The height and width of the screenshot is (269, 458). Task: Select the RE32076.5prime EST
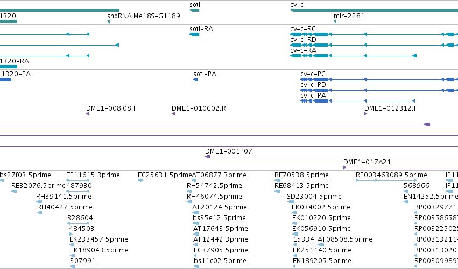point(38,186)
